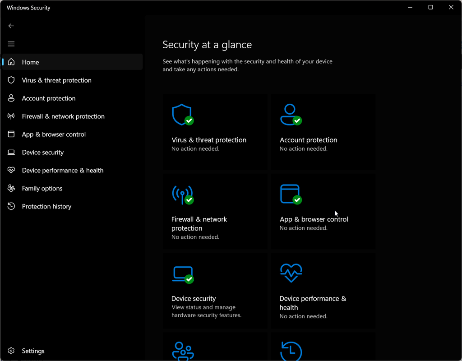Click the large shield icon on Virus card
Screen dimensions: 462x361
(x=183, y=114)
